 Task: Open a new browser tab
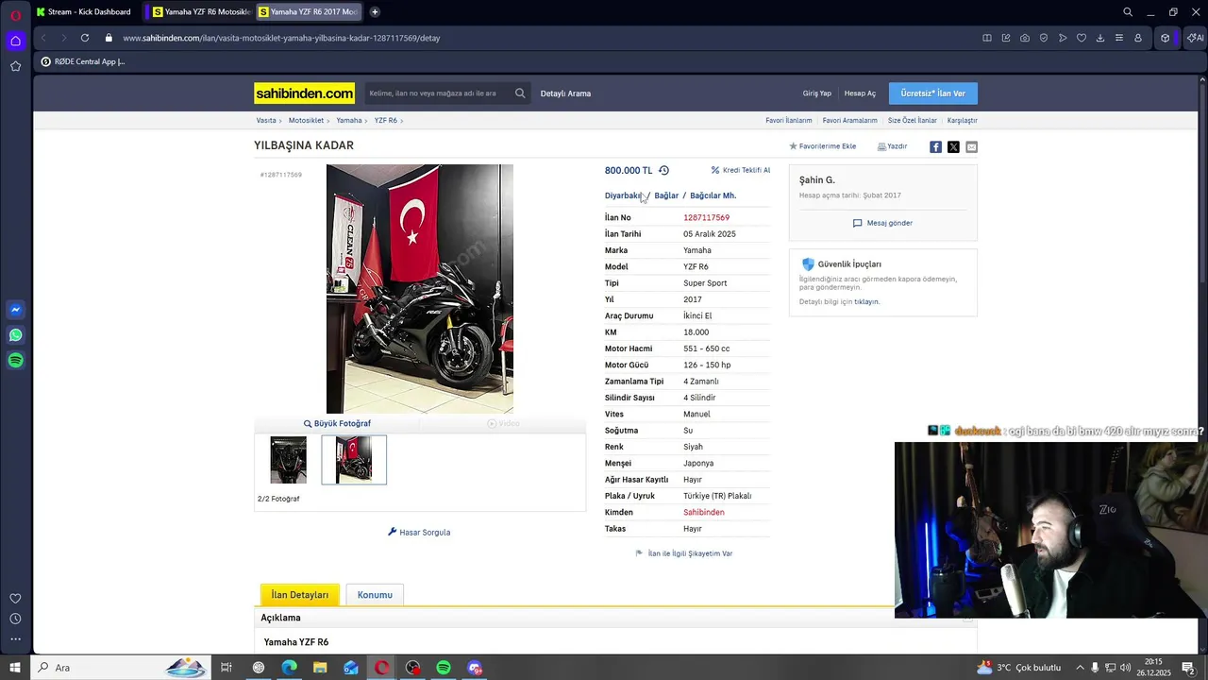pos(375,12)
